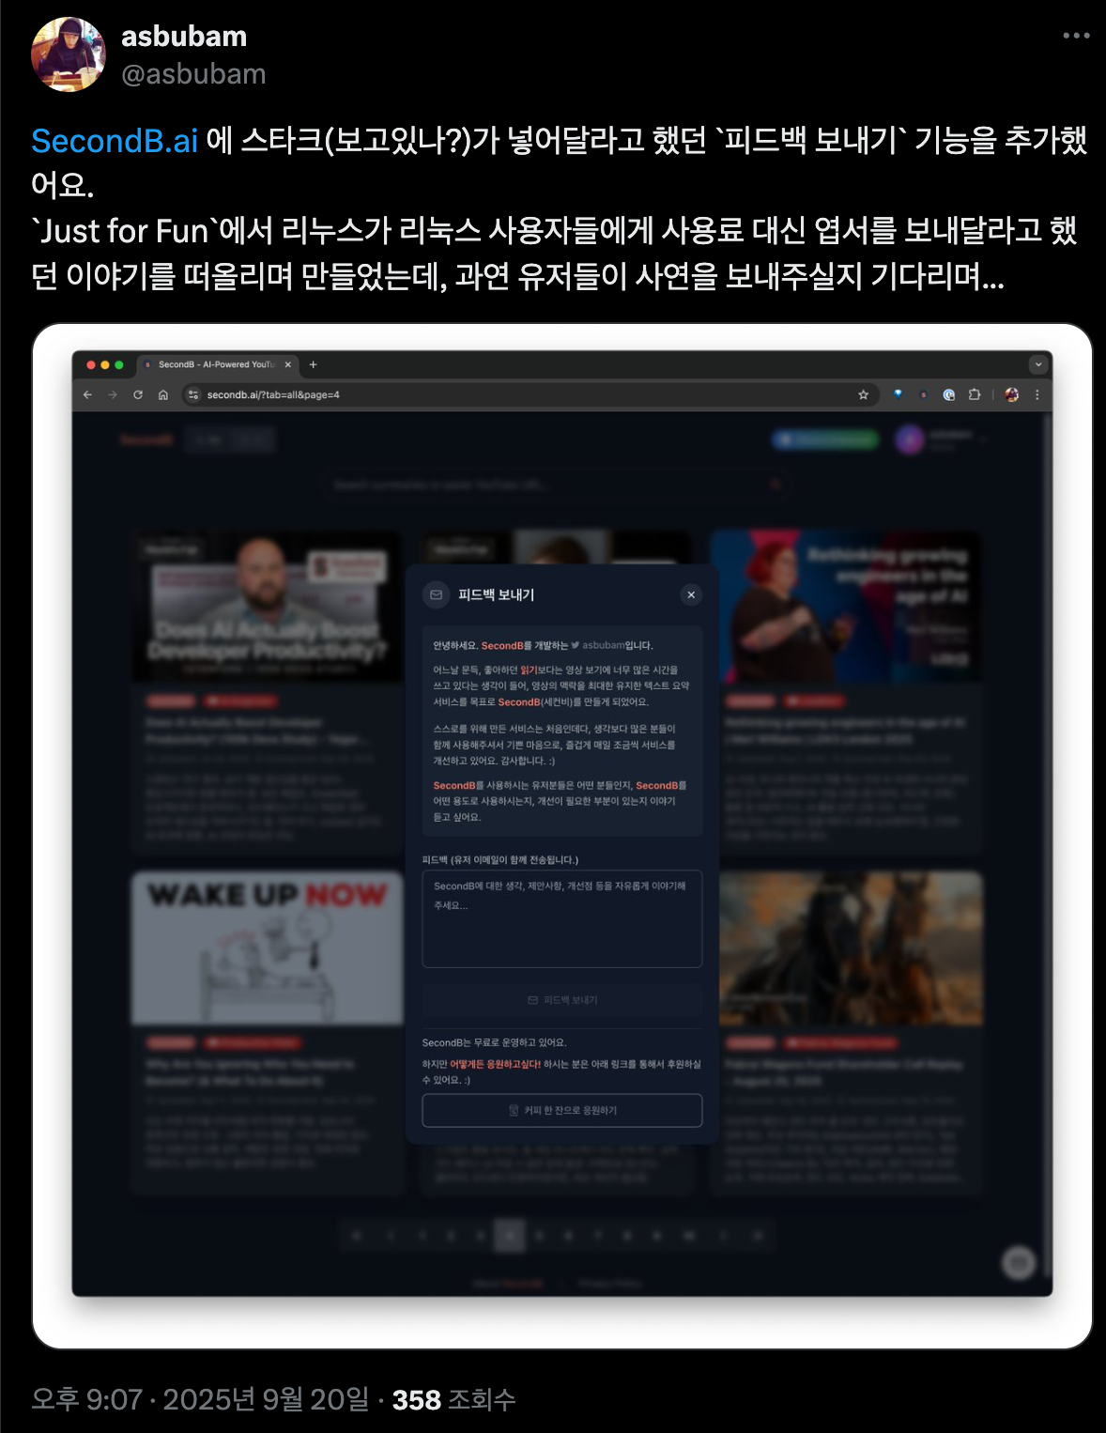Open asbubam Twitter link in the dialog
This screenshot has width=1106, height=1433.
click(597, 645)
